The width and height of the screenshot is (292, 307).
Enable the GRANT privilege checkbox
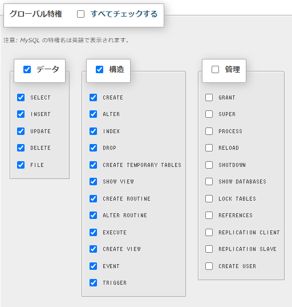[x=209, y=97]
